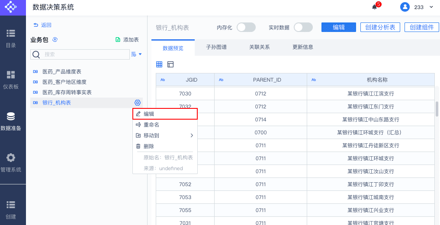Select the 医药_产品维度表 table item

[61, 71]
